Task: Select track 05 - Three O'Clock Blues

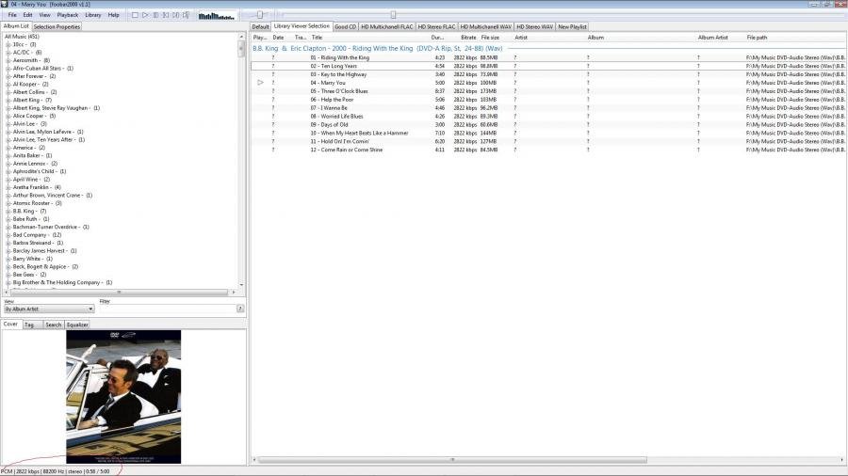Action: click(548, 91)
